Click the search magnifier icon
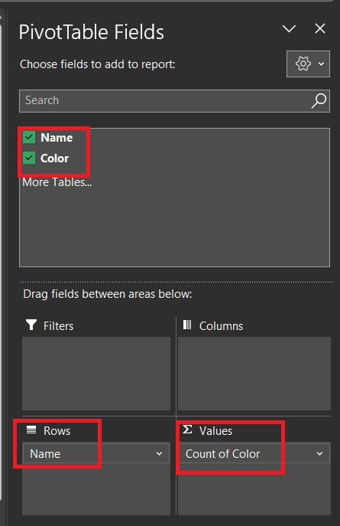Screen dimensions: 340x526 click(319, 100)
